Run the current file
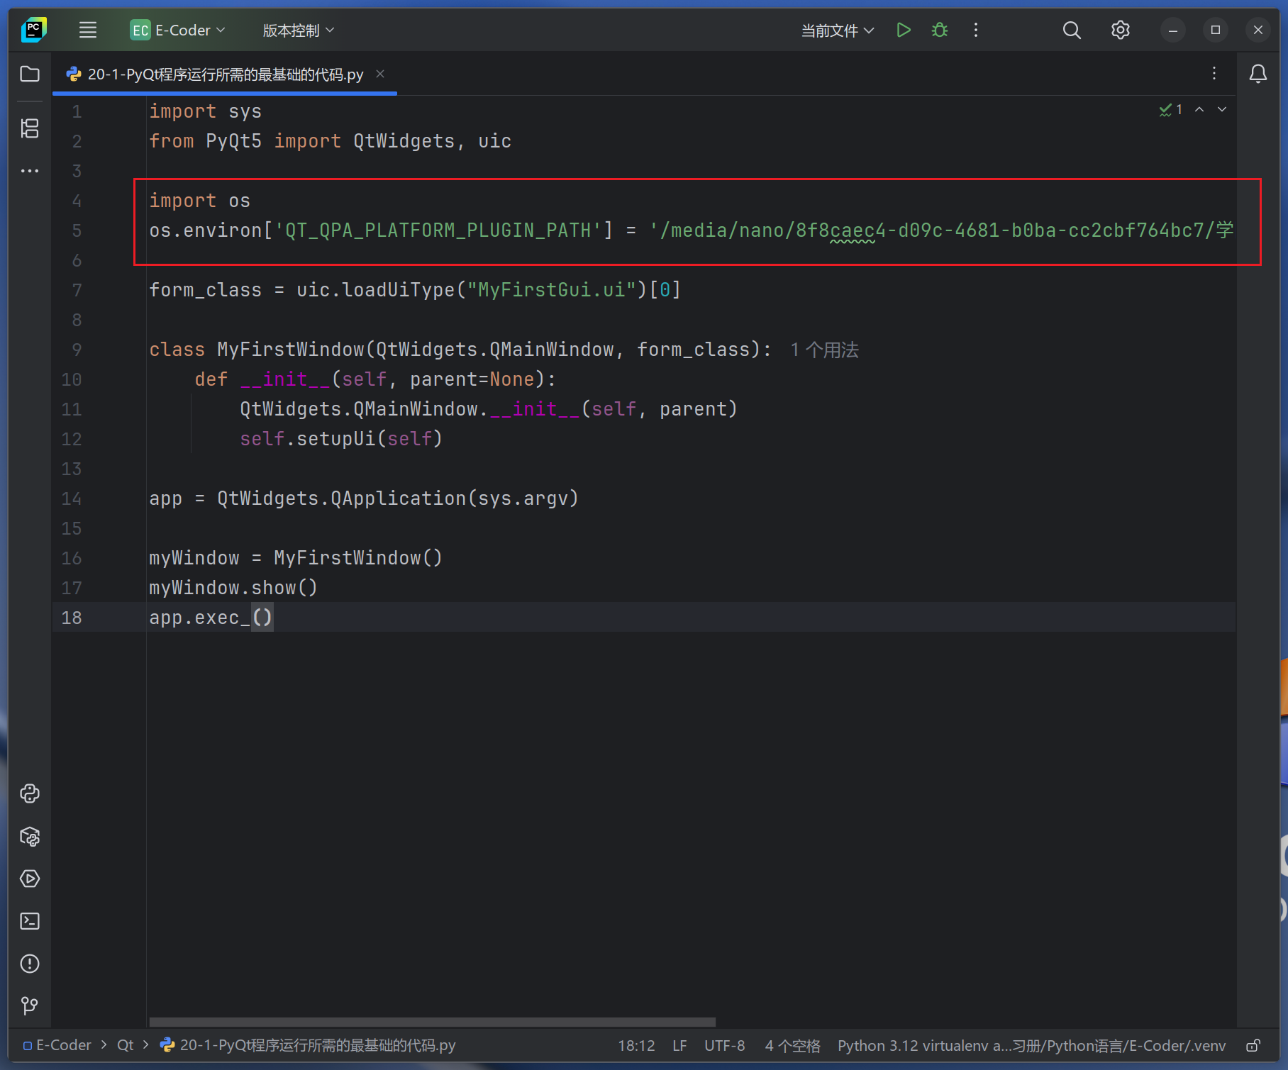This screenshot has width=1288, height=1070. [903, 30]
